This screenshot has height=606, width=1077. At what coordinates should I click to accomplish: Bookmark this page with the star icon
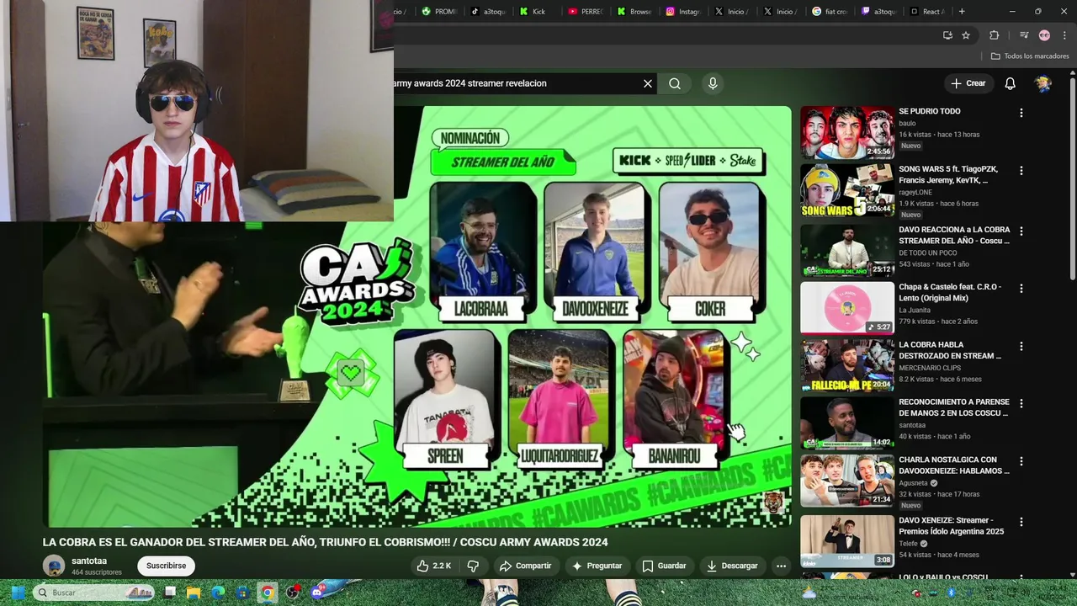coord(966,35)
